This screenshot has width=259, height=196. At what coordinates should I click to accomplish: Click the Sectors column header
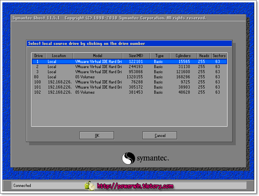click(219, 55)
